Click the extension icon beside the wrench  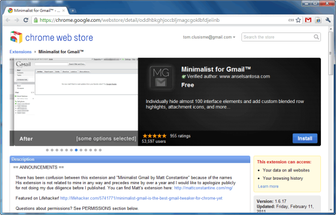tap(318, 20)
